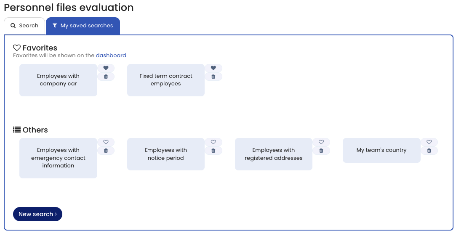Favorite the 'Employees with notice period' search
The height and width of the screenshot is (236, 456).
(213, 142)
